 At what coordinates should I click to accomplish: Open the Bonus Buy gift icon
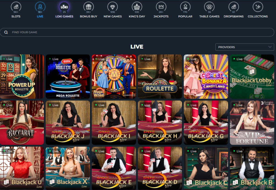88,7
